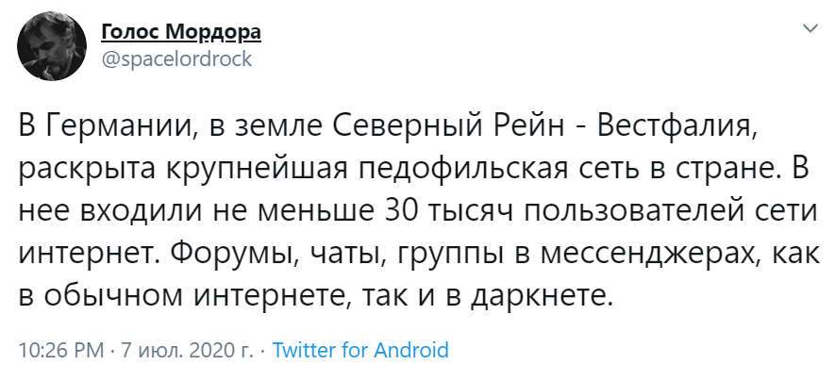
Task: Visit the @spacelordrock handle
Action: [x=176, y=58]
